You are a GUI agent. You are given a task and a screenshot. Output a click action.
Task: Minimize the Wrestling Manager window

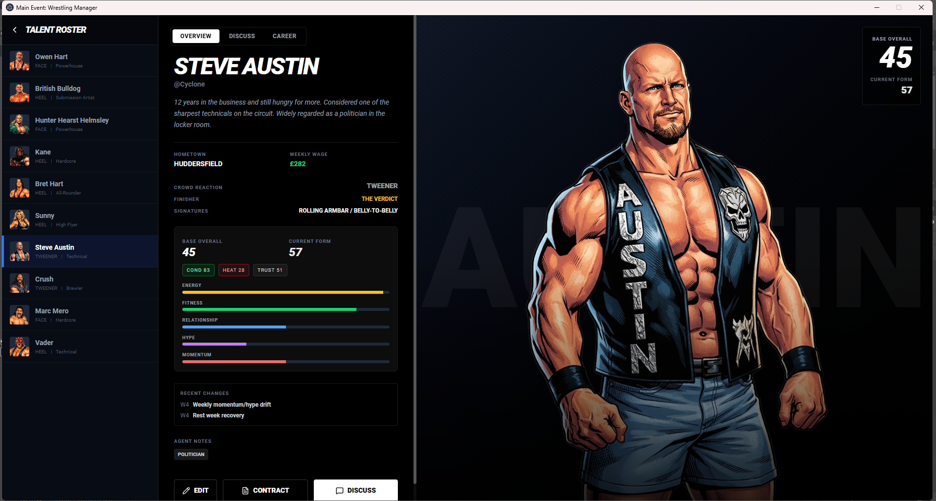click(x=877, y=7)
